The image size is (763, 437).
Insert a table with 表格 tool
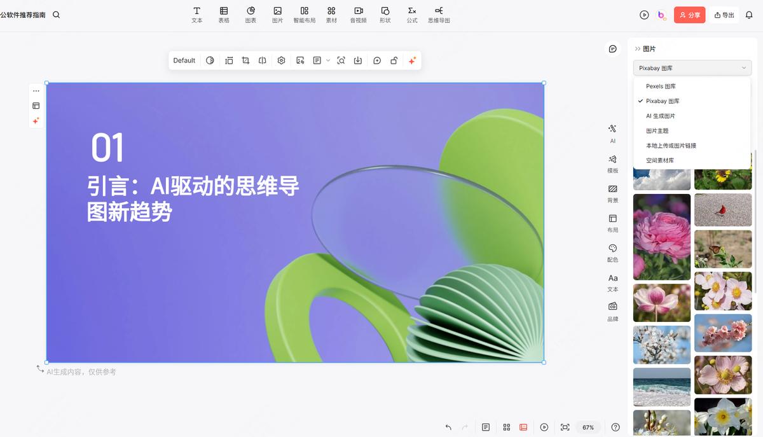224,15
